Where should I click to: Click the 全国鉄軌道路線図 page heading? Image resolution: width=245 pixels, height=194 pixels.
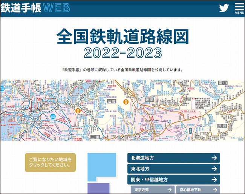[122, 37]
